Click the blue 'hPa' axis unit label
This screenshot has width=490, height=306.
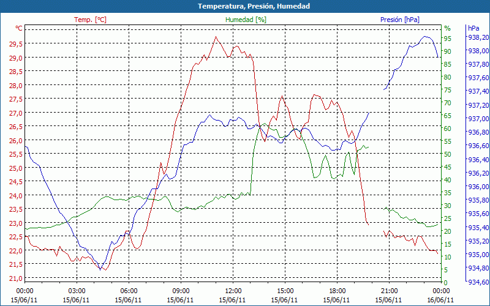pyautogui.click(x=473, y=28)
